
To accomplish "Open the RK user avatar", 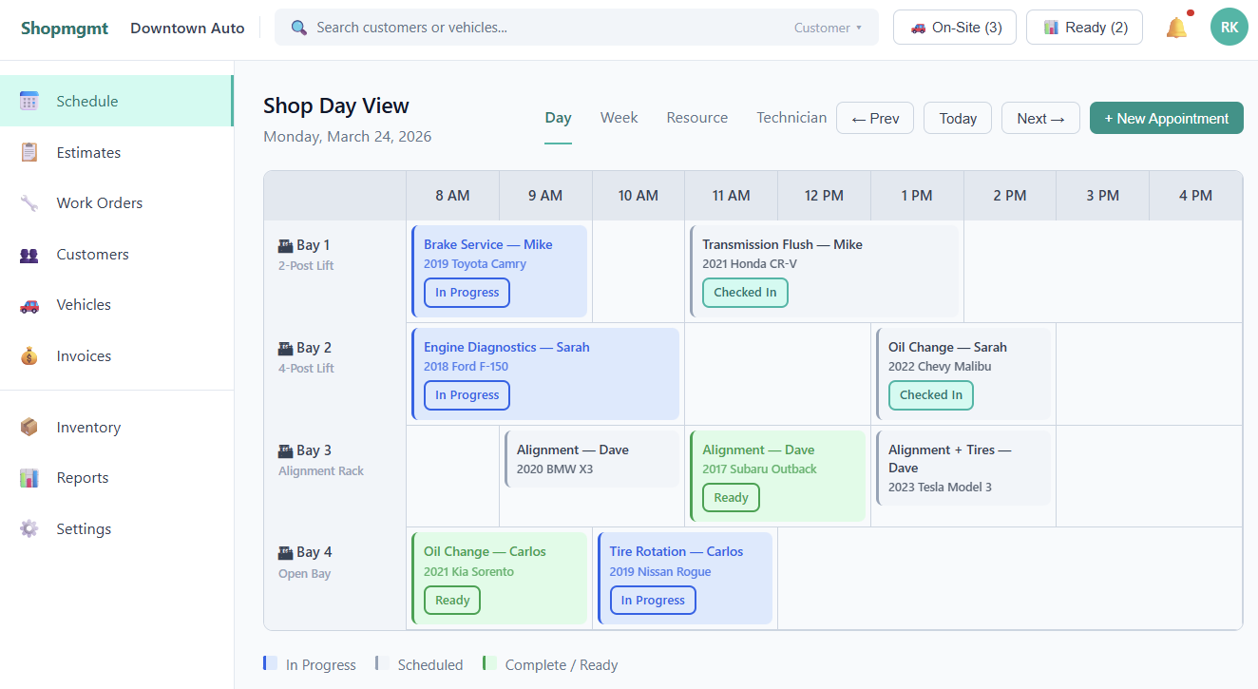I will (1229, 28).
